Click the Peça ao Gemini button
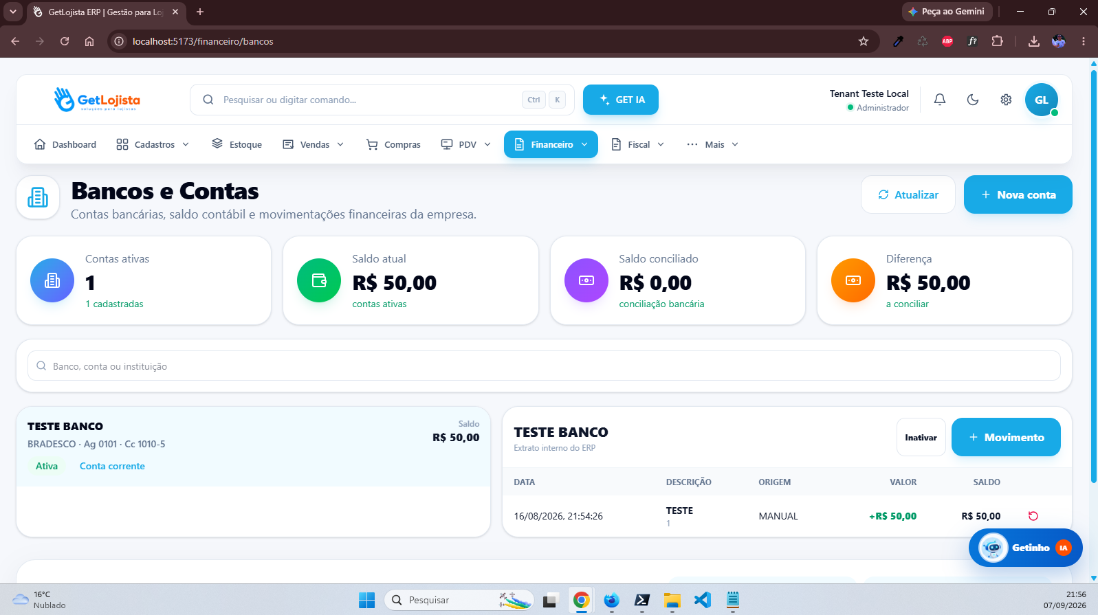 click(947, 12)
